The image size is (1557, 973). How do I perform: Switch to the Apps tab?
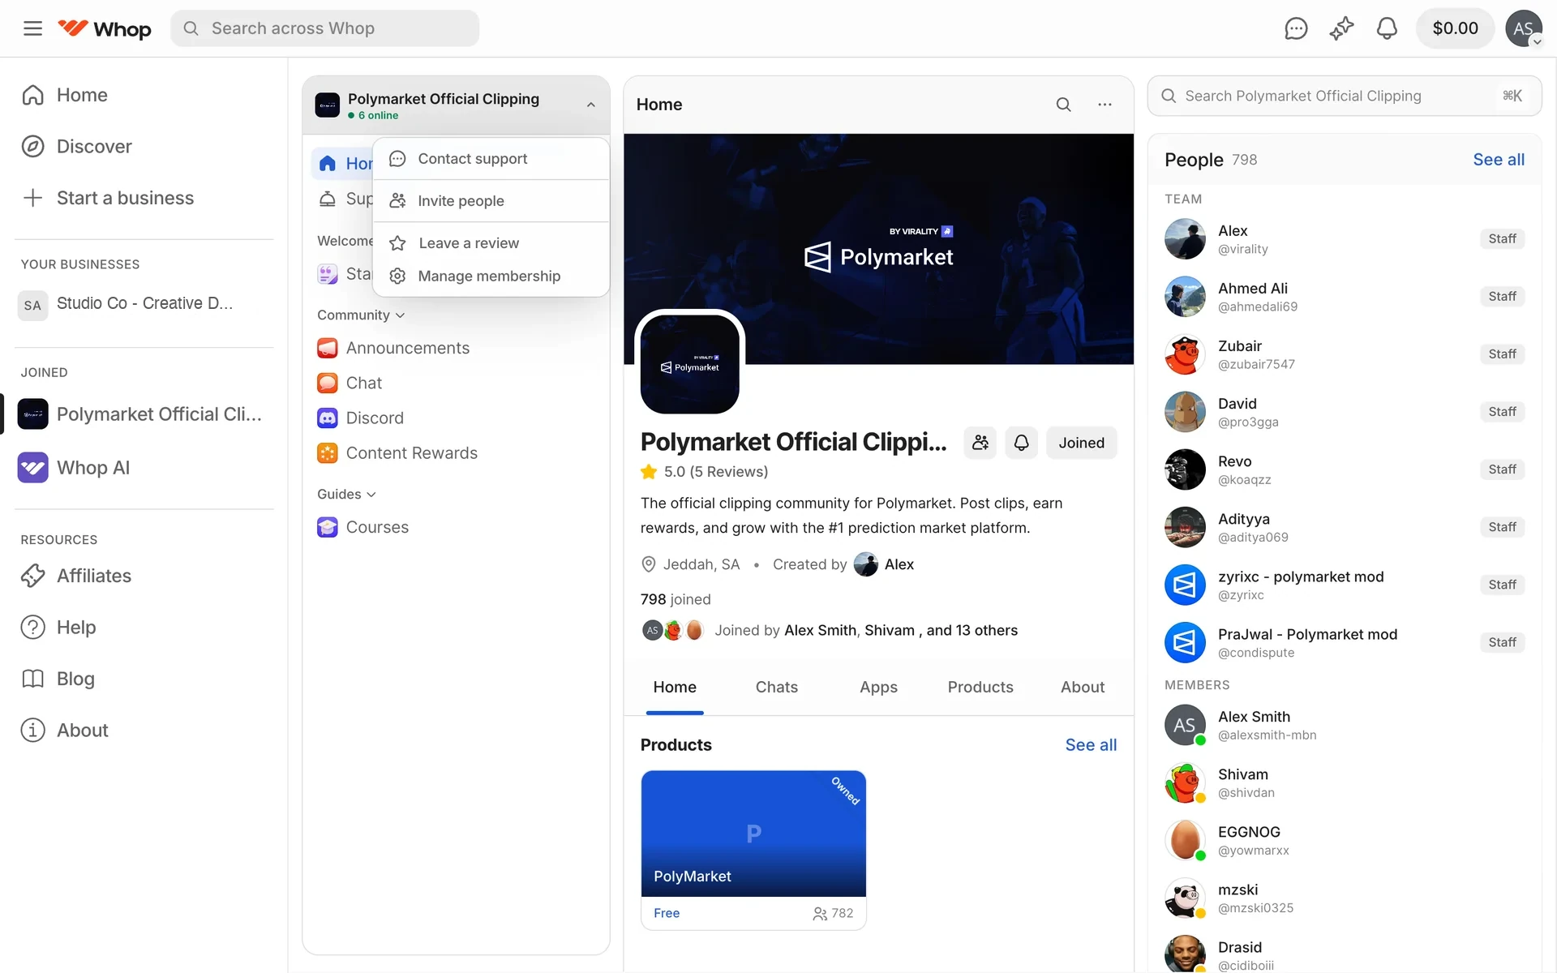point(878,687)
